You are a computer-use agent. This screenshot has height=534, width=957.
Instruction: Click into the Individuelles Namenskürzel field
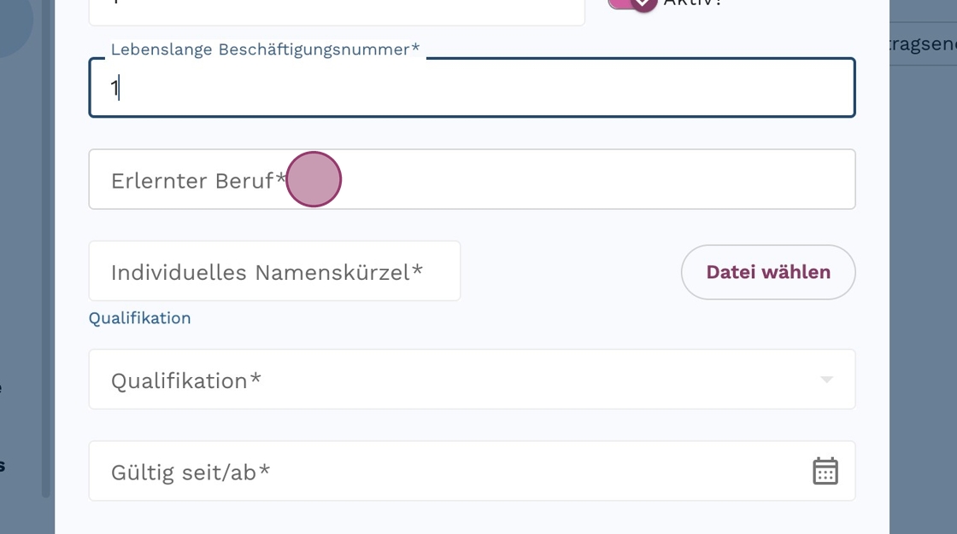(x=274, y=271)
